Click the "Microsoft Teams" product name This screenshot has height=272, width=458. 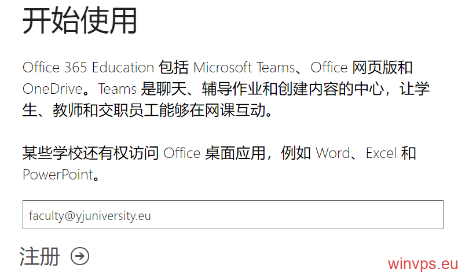pyautogui.click(x=244, y=67)
